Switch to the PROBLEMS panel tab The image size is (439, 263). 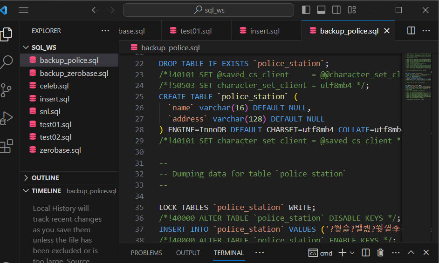tap(146, 253)
